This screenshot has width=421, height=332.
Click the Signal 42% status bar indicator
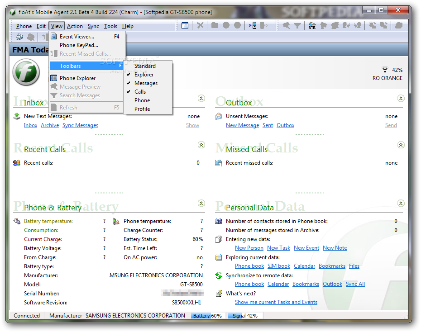245,316
